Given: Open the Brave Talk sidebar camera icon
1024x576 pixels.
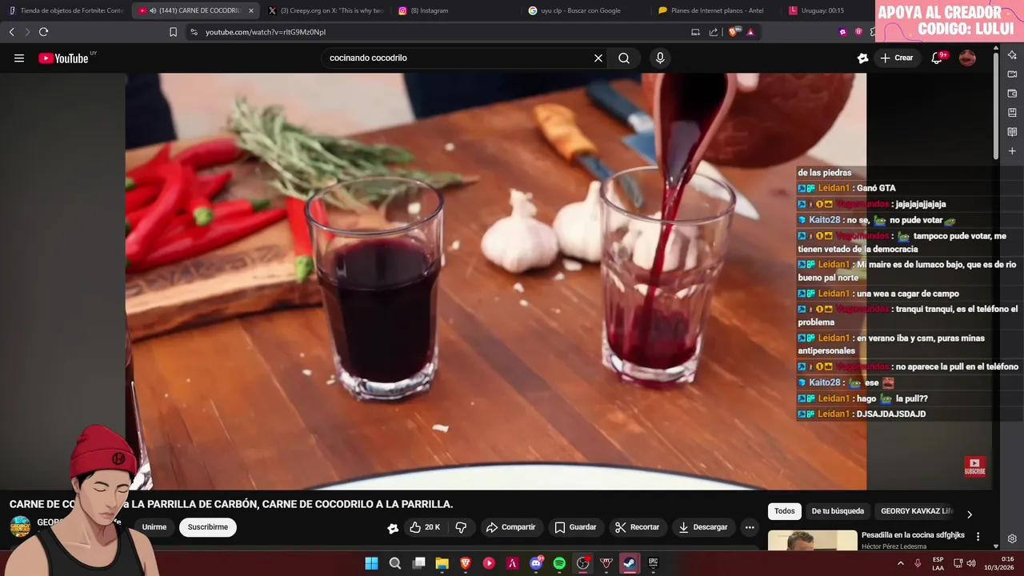Looking at the screenshot, I should pyautogui.click(x=1012, y=74).
